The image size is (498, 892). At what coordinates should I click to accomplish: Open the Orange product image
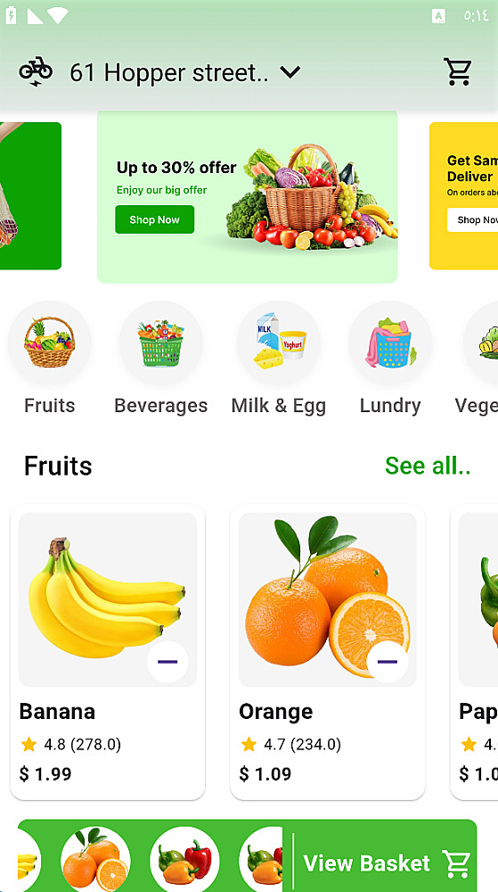pos(328,599)
